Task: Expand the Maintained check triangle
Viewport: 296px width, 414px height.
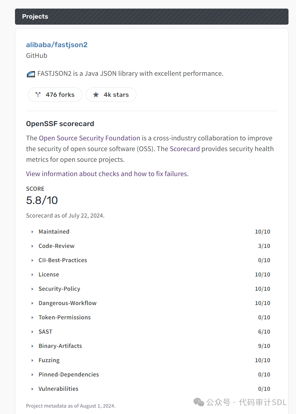Action: [x=32, y=232]
